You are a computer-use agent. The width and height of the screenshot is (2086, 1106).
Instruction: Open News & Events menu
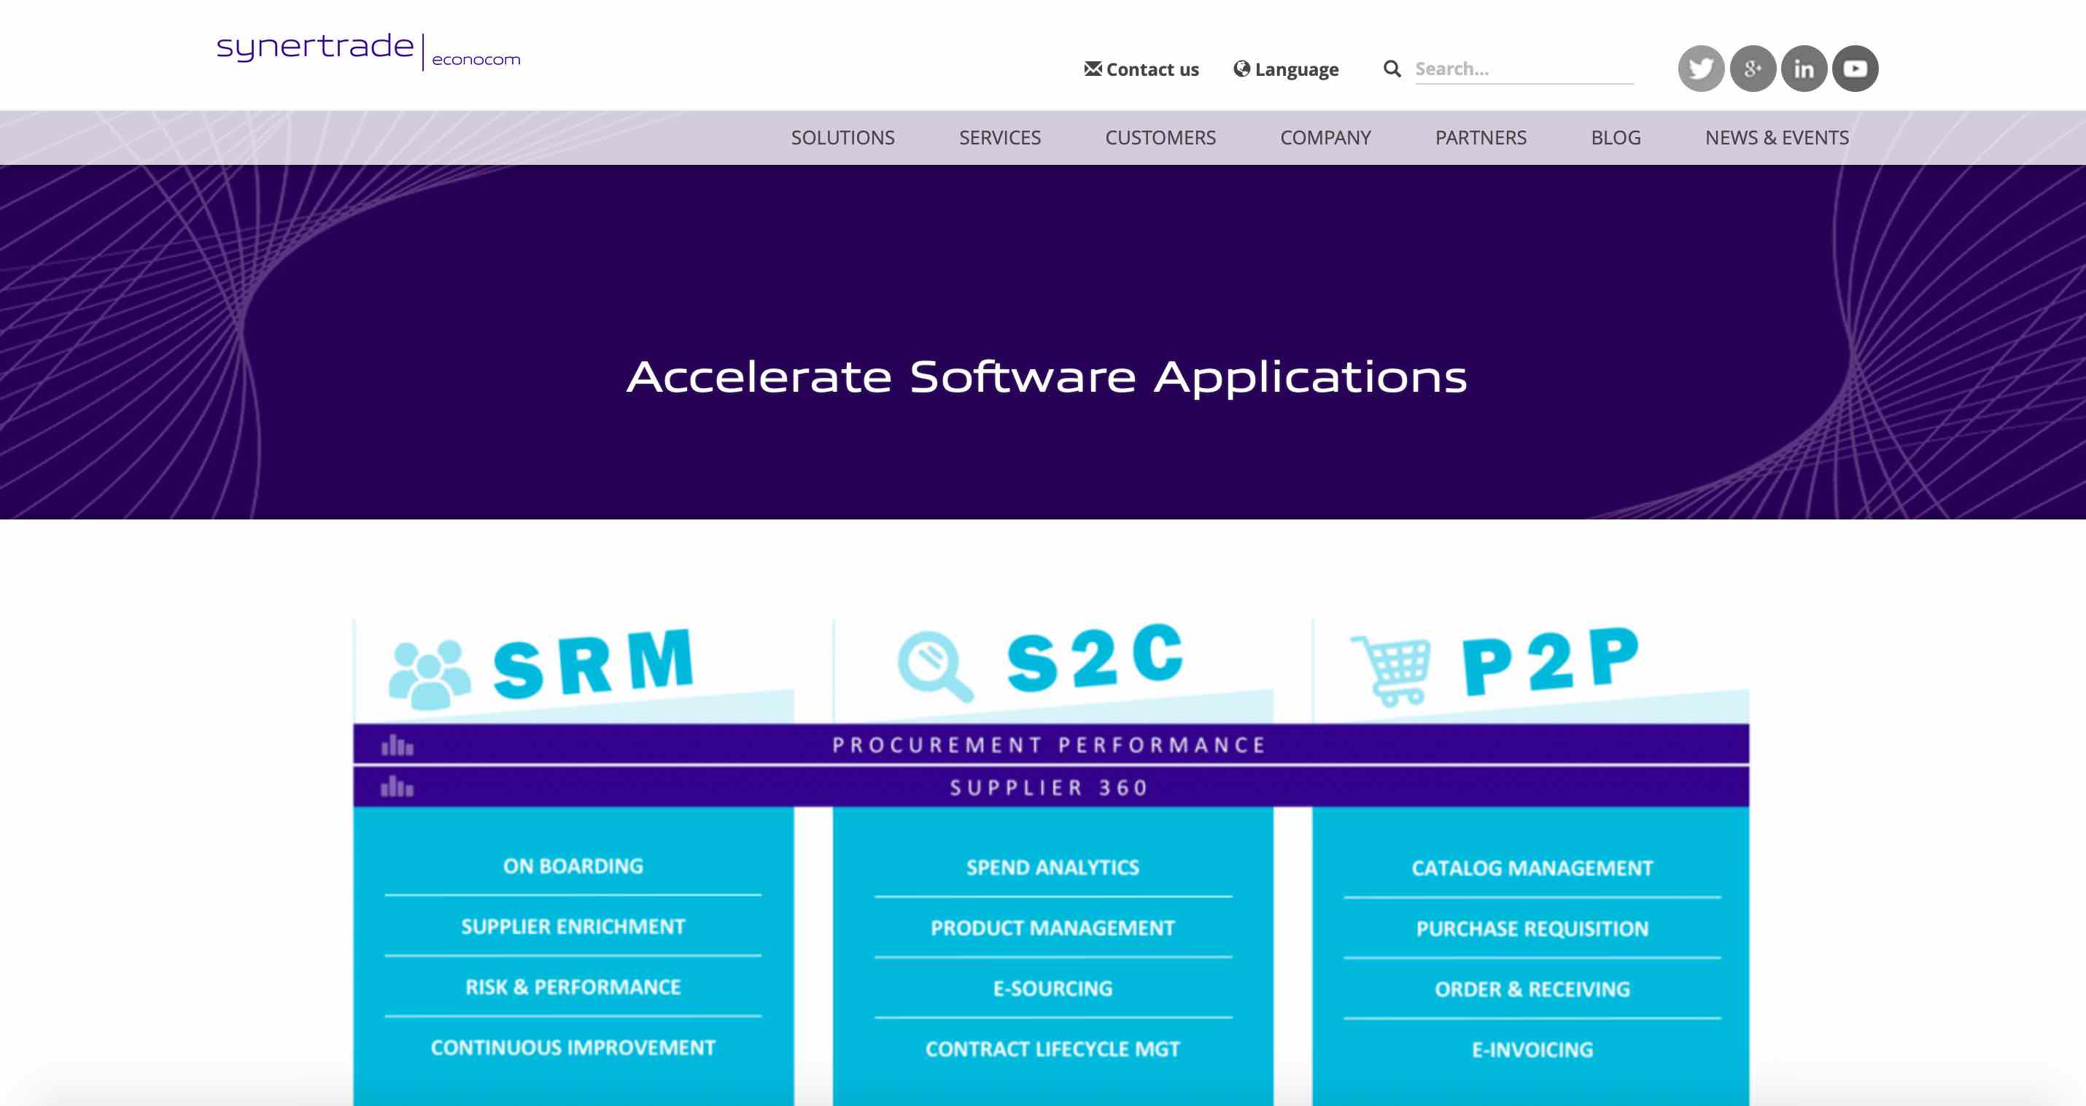point(1777,138)
